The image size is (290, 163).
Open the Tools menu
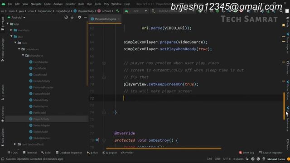98,4
